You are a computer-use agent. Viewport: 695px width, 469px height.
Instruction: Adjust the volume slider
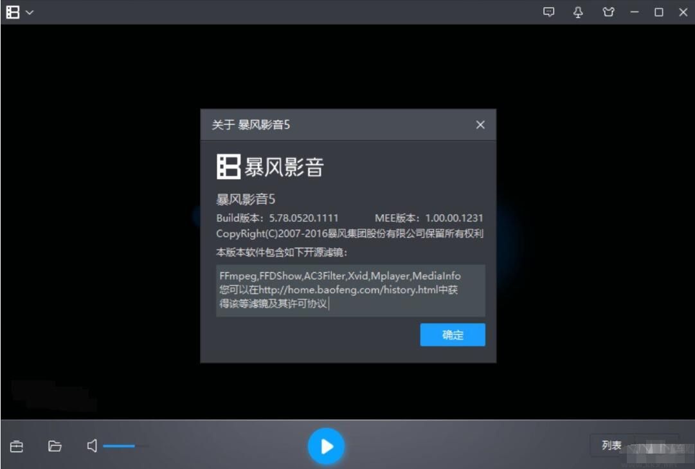(125, 445)
